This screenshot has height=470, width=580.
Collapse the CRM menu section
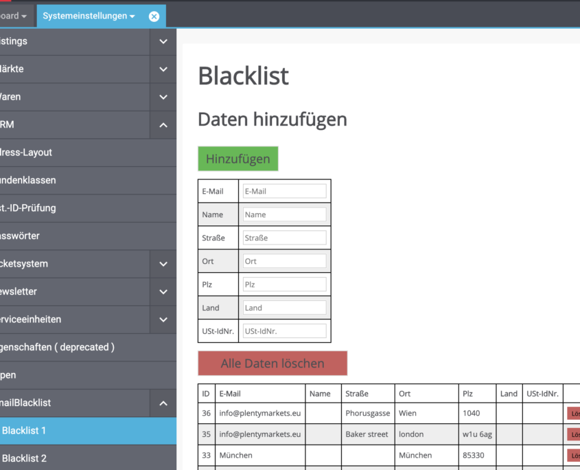(163, 125)
